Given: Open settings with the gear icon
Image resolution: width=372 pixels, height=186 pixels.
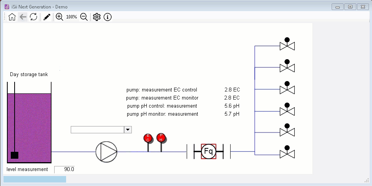Looking at the screenshot, I should coord(96,17).
